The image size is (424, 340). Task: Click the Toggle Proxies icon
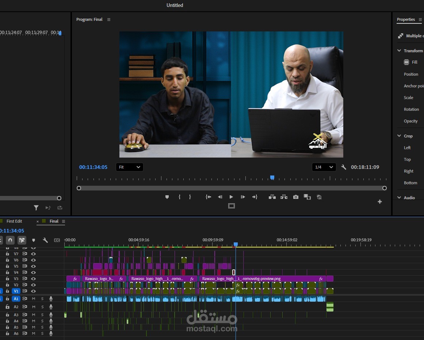319,197
